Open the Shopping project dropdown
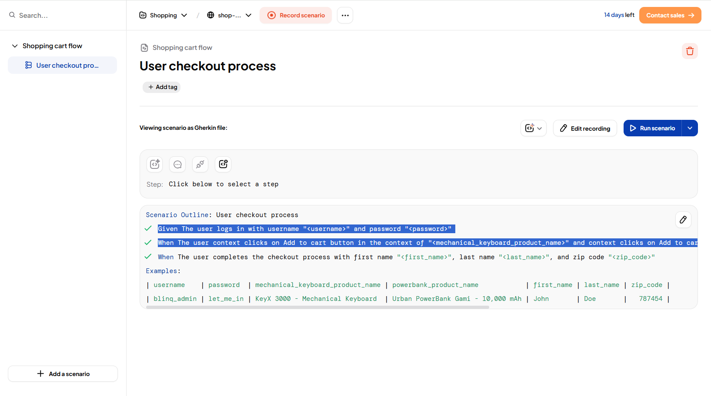Screen dimensions: 711x396 163,15
